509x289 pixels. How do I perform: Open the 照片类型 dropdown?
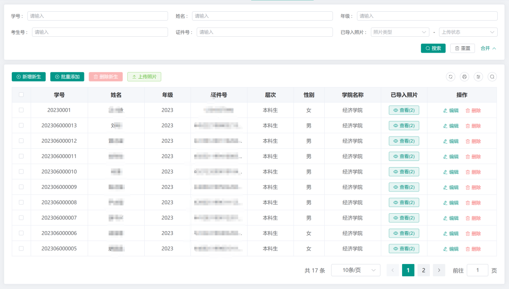click(x=400, y=32)
